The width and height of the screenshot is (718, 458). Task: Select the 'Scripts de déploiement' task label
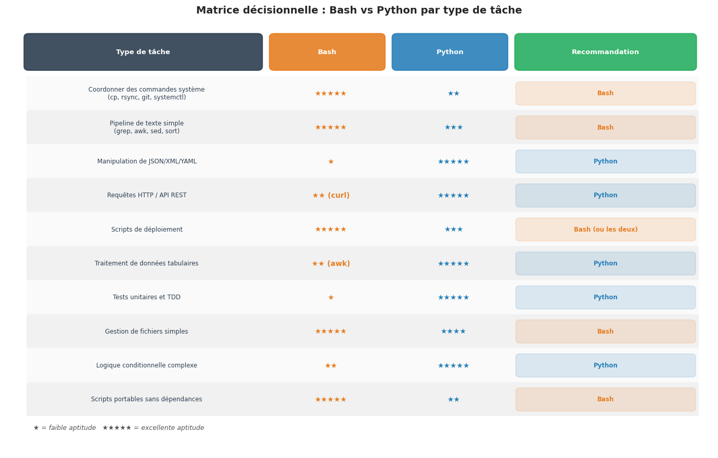tap(147, 230)
